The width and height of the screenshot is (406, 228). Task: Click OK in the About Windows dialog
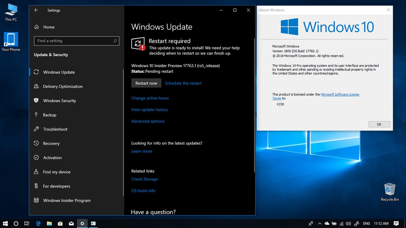379,124
